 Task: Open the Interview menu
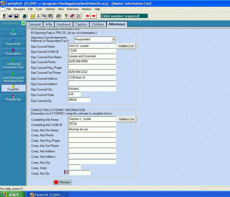pos(73,9)
